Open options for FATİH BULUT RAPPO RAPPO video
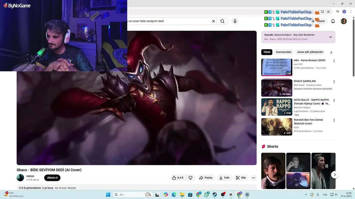Screen dimensions: 355x199 (334, 100)
